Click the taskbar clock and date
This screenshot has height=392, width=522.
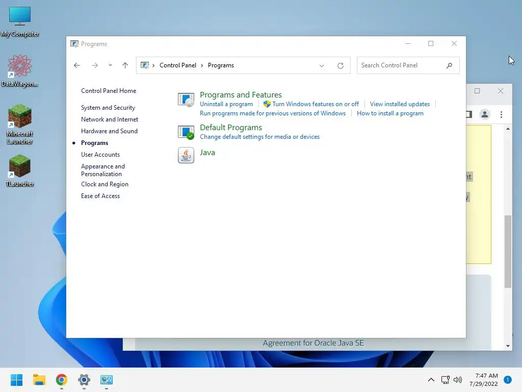click(x=483, y=380)
